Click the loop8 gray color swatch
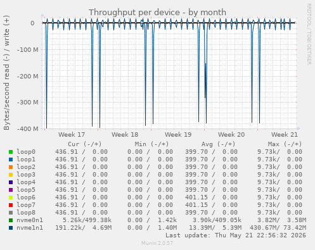 [x=11, y=213]
